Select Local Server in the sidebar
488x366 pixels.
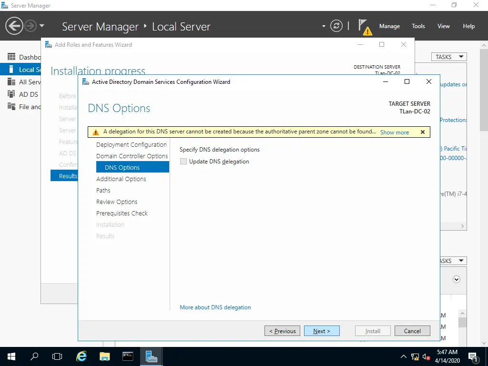(x=20, y=70)
